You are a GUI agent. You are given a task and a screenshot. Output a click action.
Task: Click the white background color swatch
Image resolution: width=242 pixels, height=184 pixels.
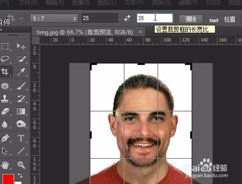[18, 183]
